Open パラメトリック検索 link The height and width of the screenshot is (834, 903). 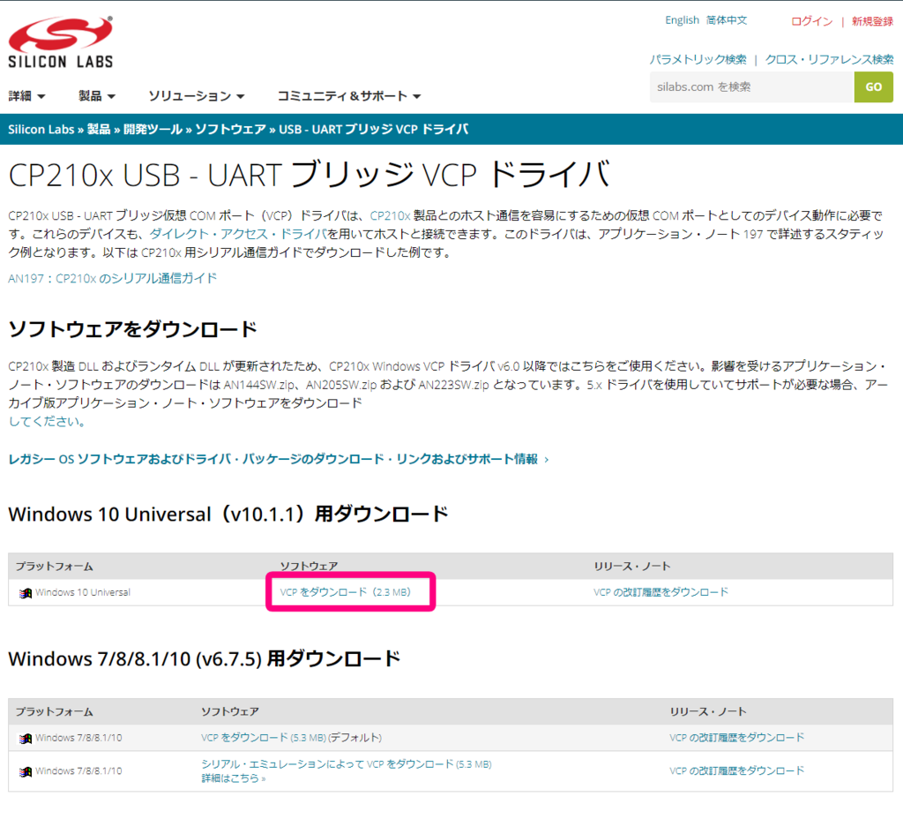click(x=698, y=59)
